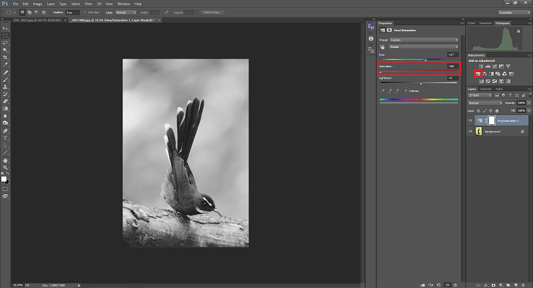Click the Layers panel delete layer trash icon
533x288 pixels.
(523, 285)
